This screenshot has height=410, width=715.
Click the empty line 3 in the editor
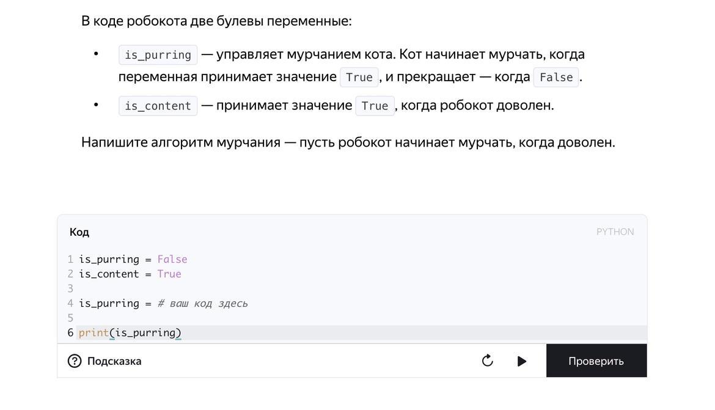pyautogui.click(x=244, y=289)
